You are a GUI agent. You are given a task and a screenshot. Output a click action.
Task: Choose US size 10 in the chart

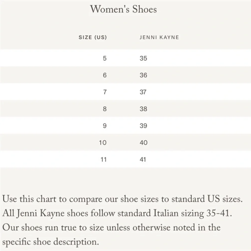point(103,143)
